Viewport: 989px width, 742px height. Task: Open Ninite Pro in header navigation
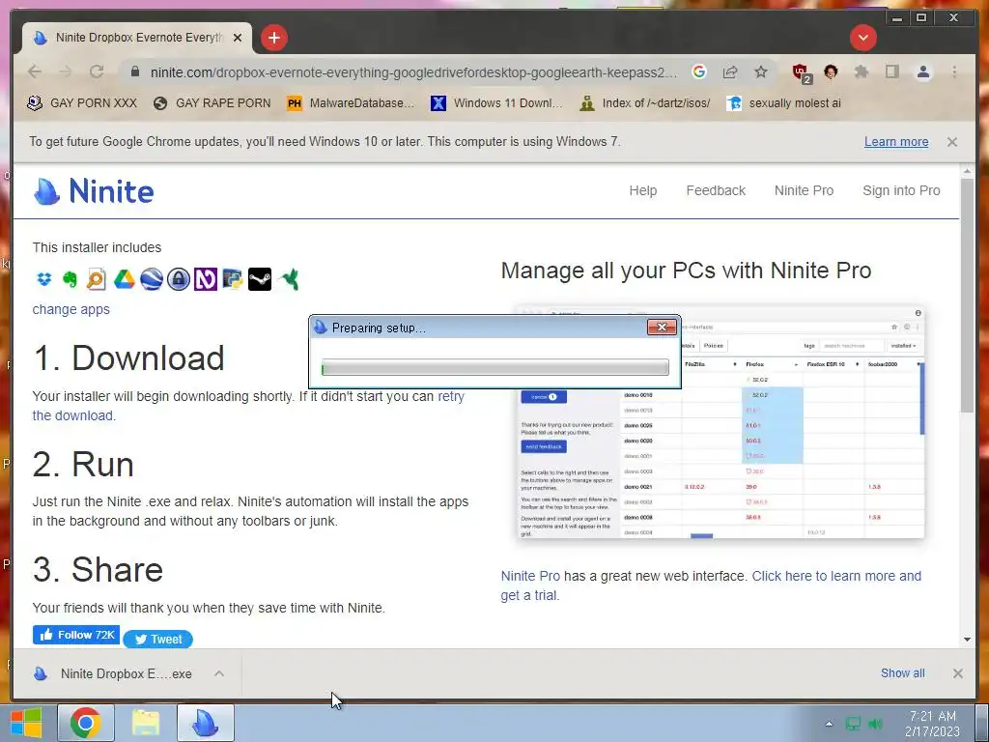coord(804,190)
